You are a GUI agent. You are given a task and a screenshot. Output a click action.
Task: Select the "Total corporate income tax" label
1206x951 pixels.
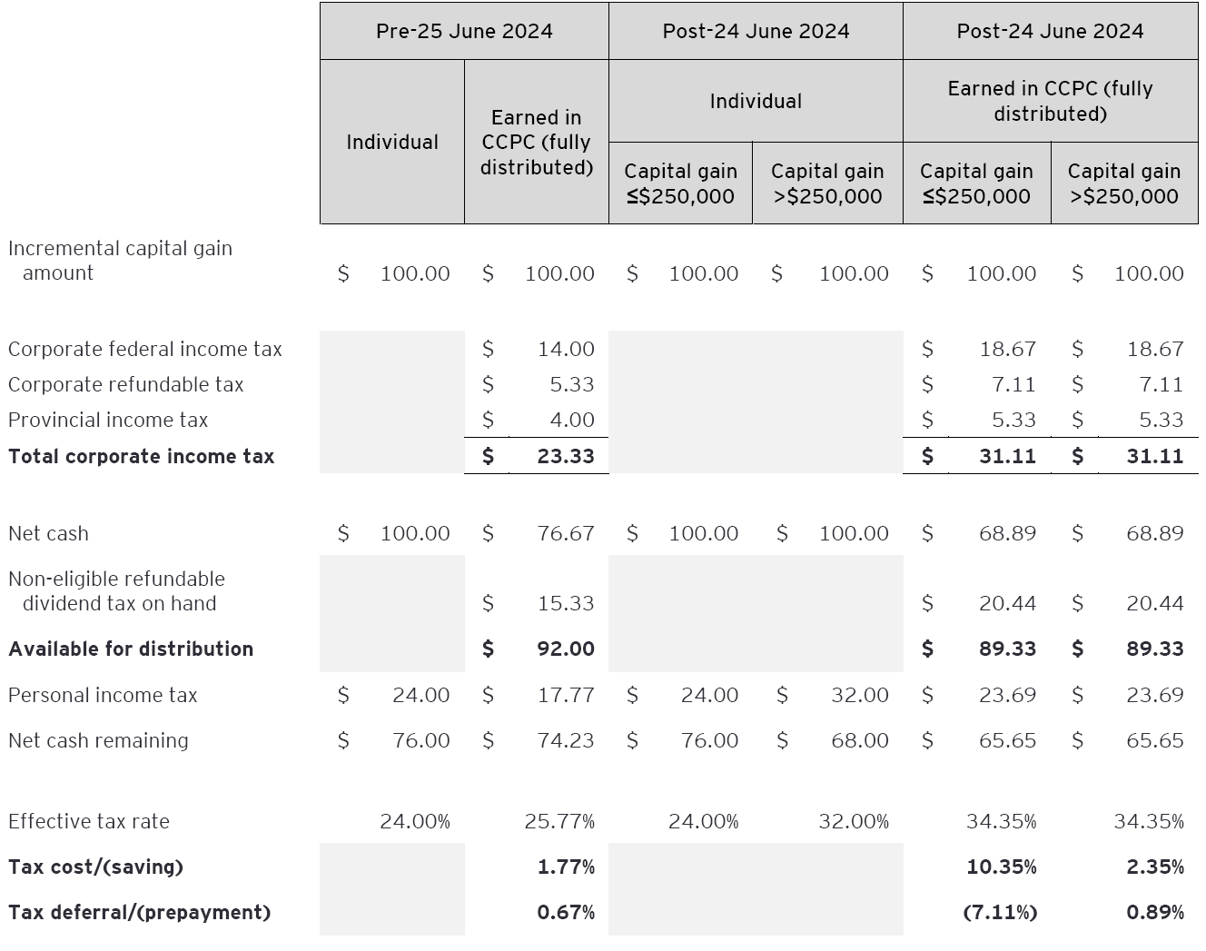point(141,456)
